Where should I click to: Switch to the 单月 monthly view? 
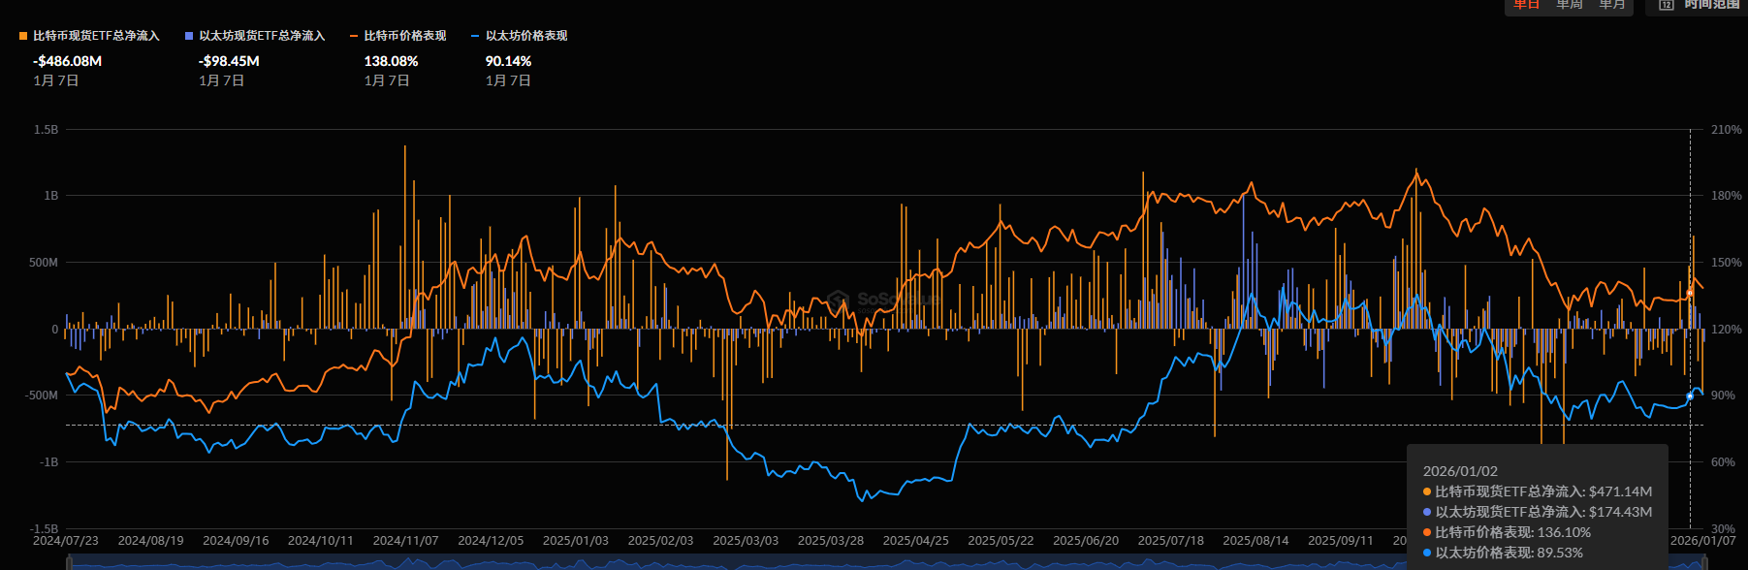click(x=1612, y=5)
